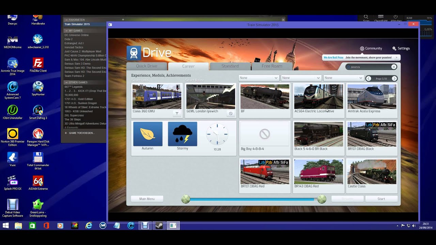Click the Autumn season leaf icon
The height and width of the screenshot is (245, 436).
pos(148,134)
